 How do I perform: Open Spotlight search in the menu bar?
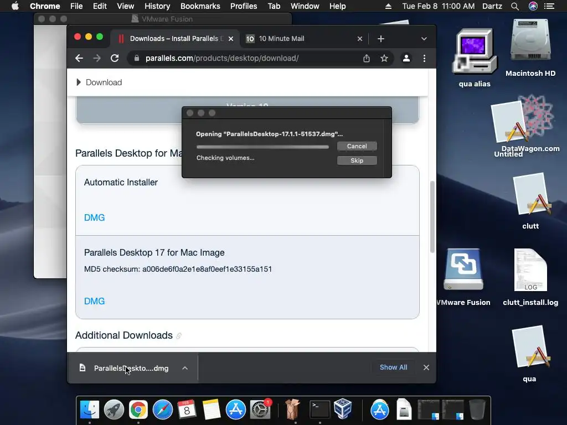click(x=515, y=6)
